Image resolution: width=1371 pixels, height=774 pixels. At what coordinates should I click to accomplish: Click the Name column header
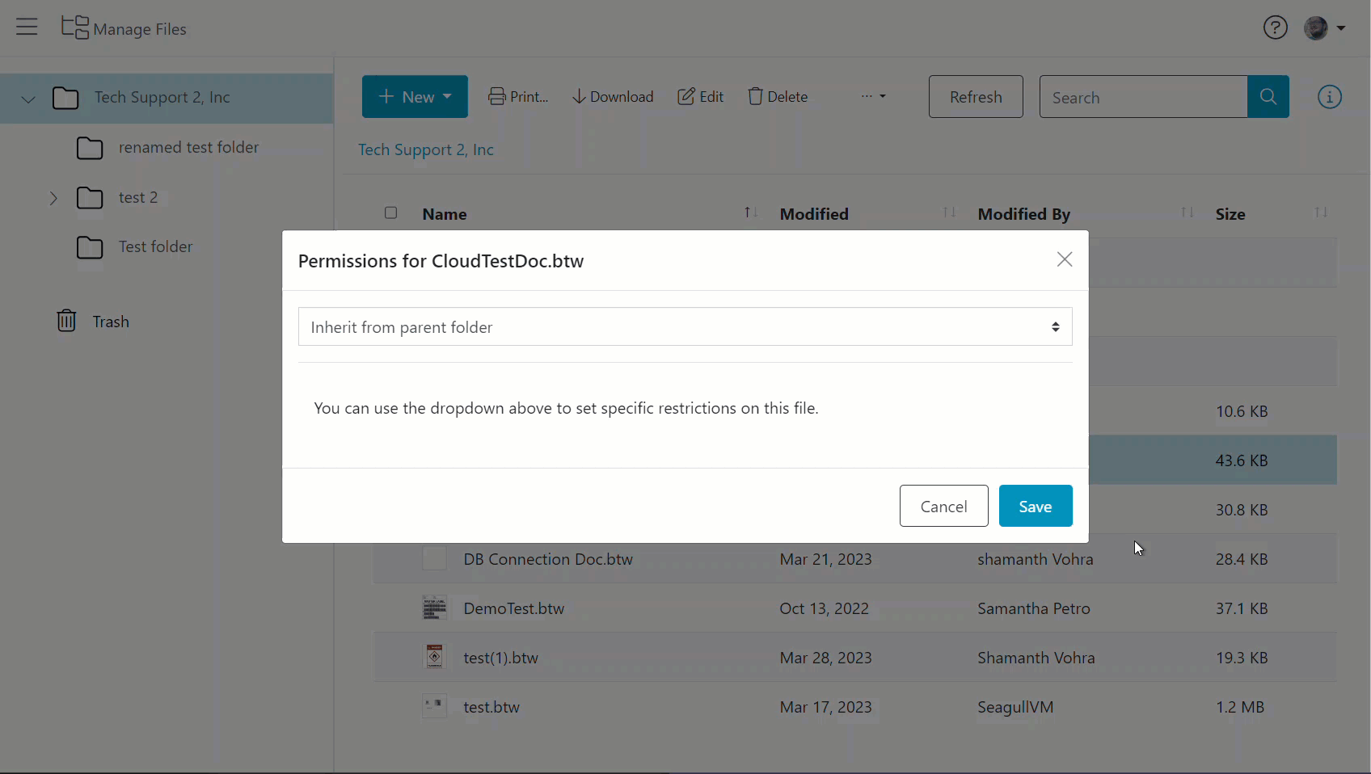(445, 214)
